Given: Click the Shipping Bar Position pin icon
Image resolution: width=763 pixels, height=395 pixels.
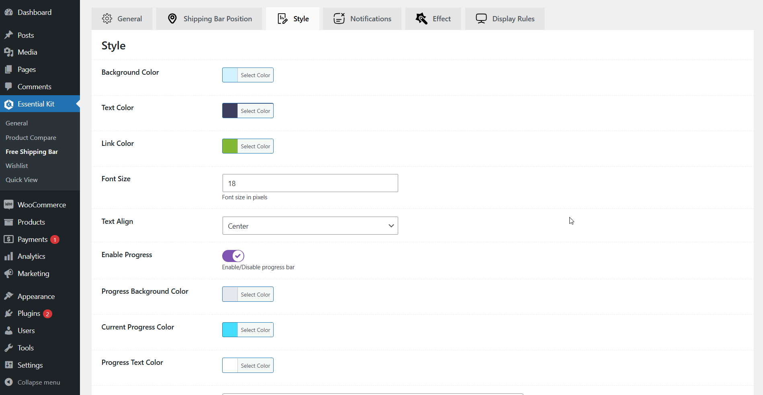Looking at the screenshot, I should coord(172,18).
